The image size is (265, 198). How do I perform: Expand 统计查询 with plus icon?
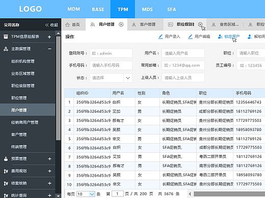(49, 195)
